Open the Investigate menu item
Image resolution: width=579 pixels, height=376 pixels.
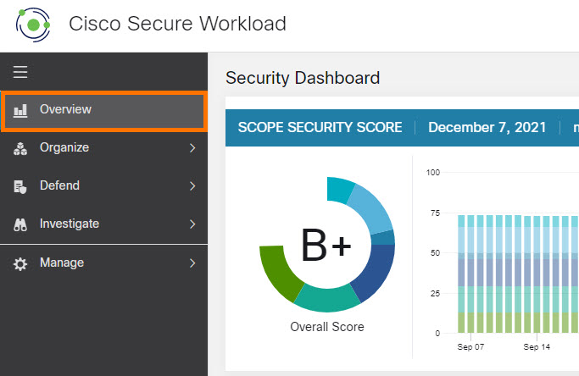point(103,224)
